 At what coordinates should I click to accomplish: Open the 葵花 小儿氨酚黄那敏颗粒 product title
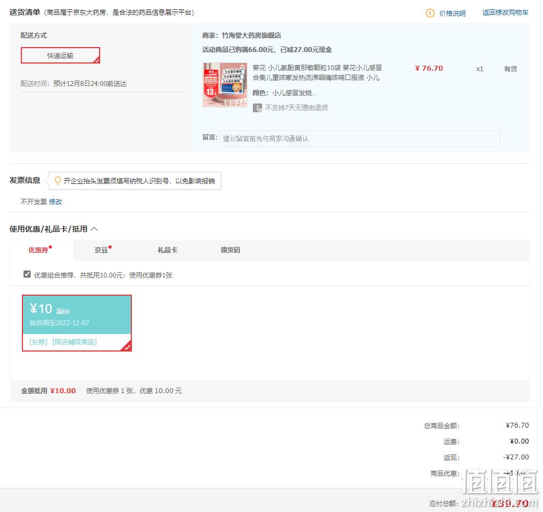(317, 72)
